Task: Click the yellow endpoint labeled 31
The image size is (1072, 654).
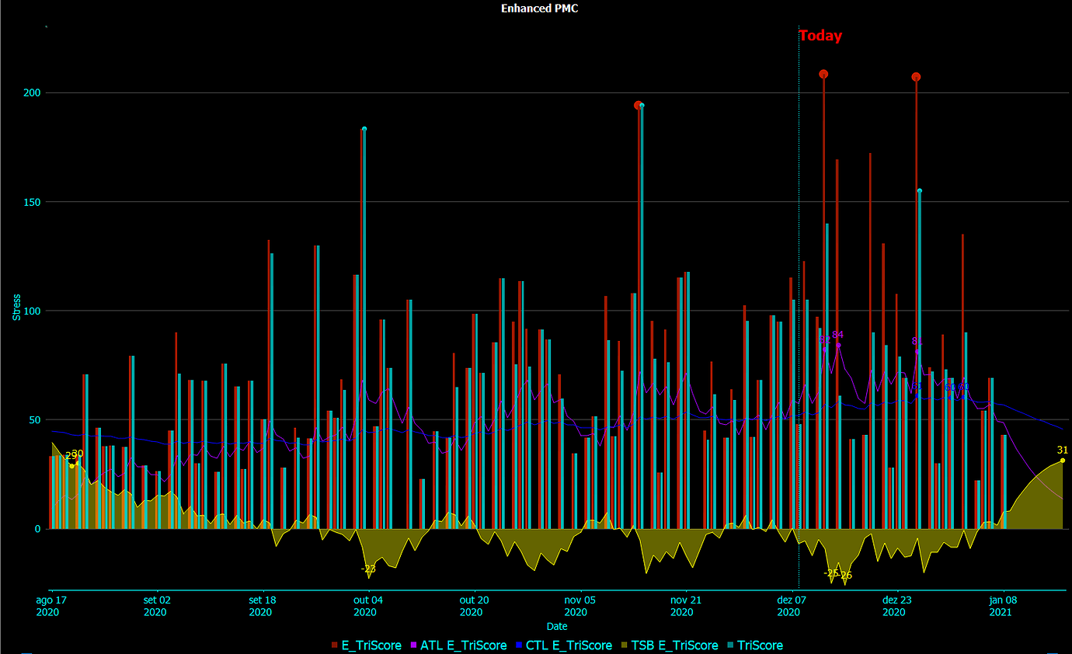Action: [1062, 460]
